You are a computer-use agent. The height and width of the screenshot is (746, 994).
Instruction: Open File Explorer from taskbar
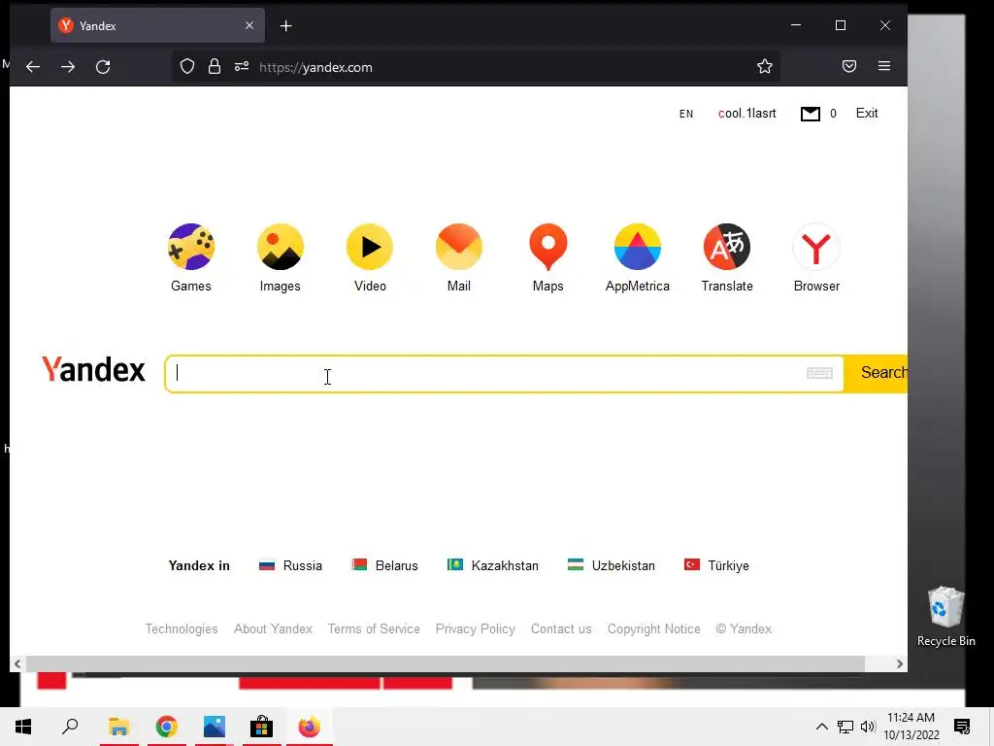(118, 727)
